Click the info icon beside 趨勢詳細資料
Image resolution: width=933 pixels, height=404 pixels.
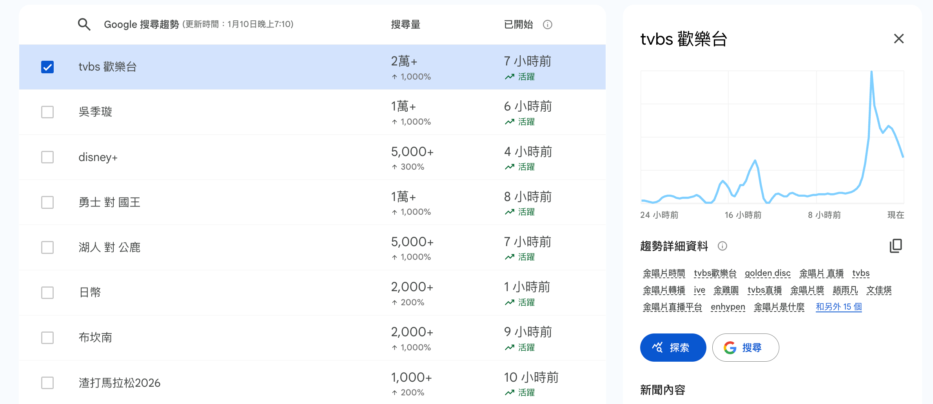[722, 246]
